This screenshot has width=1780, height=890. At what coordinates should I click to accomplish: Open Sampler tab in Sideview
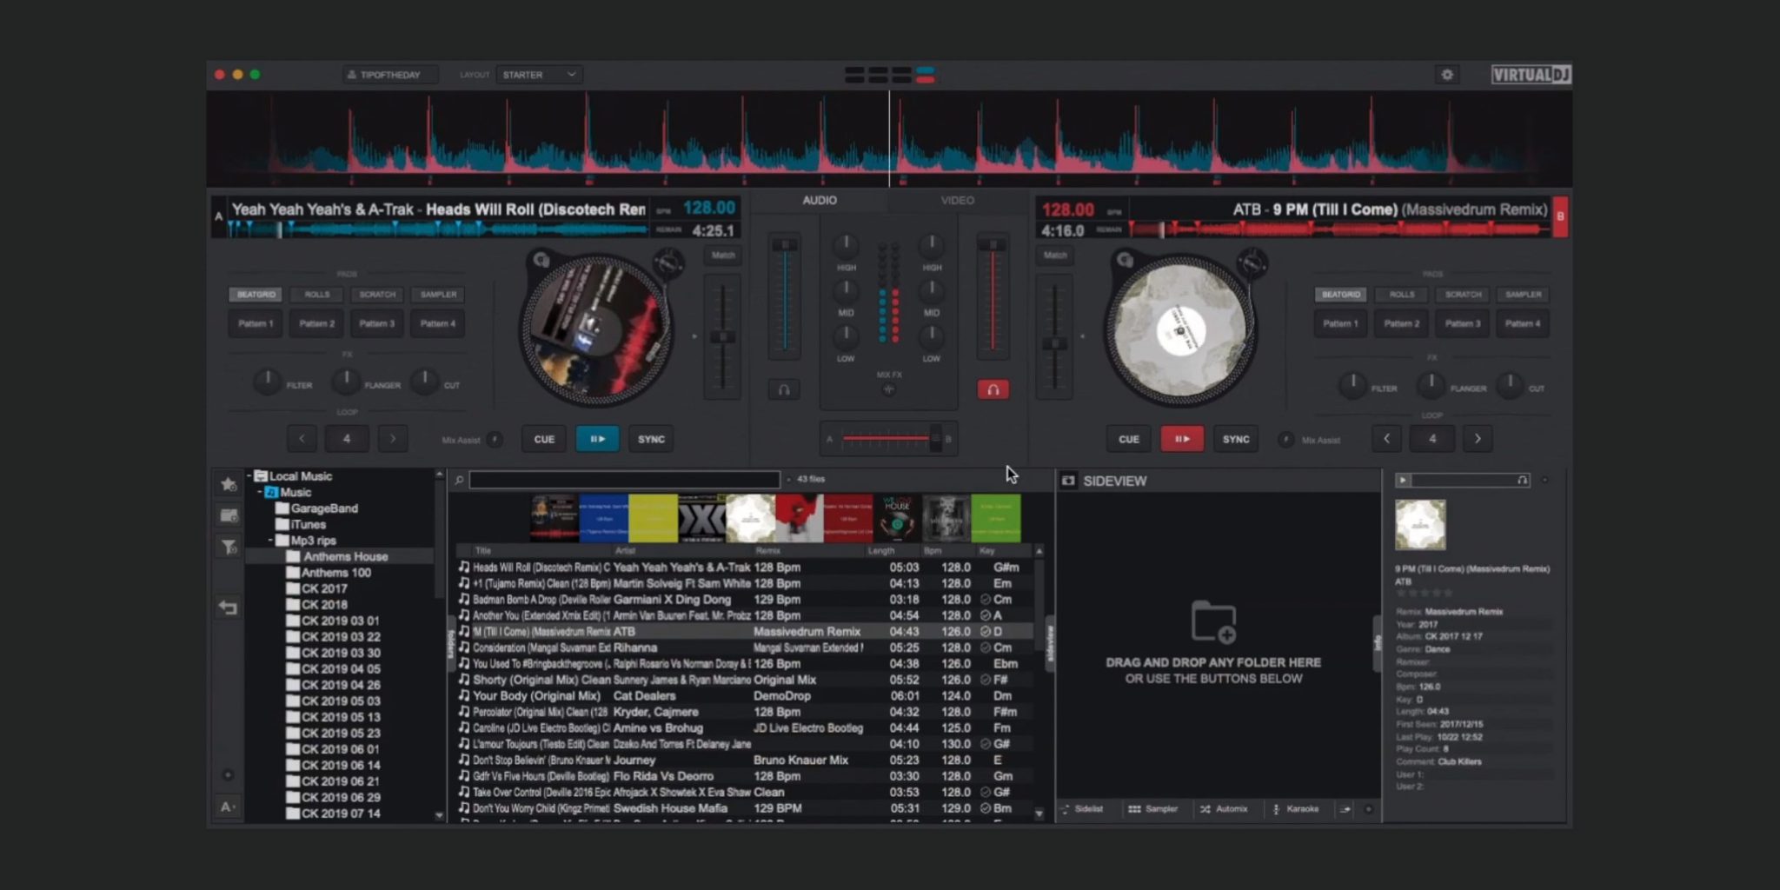[x=1153, y=809]
